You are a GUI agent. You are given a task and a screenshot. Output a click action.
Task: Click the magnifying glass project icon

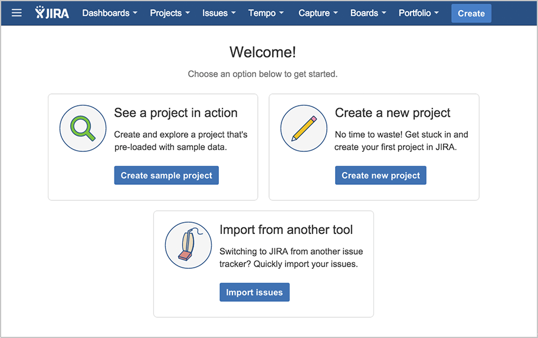pos(83,128)
